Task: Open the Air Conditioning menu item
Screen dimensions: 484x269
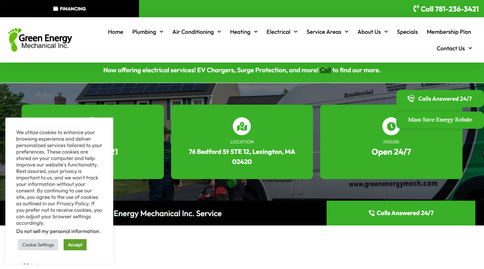Action: coord(193,32)
